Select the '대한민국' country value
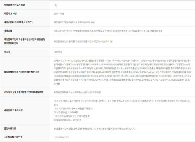195x142 pixels. (58, 52)
